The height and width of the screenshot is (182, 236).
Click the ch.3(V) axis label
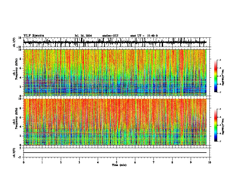(14, 153)
